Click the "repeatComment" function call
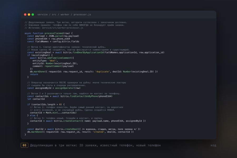 53,66
